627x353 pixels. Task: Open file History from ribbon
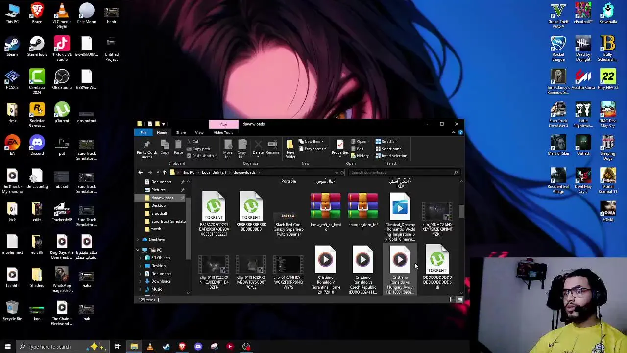[x=360, y=156]
